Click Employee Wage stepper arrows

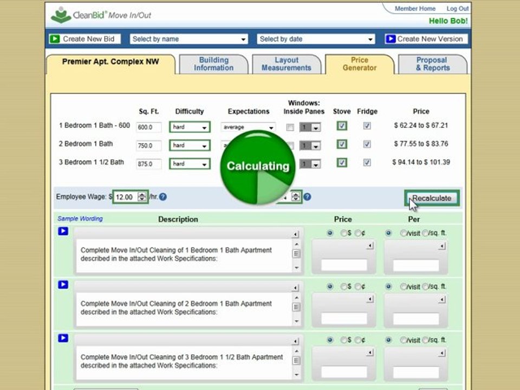[x=142, y=197]
